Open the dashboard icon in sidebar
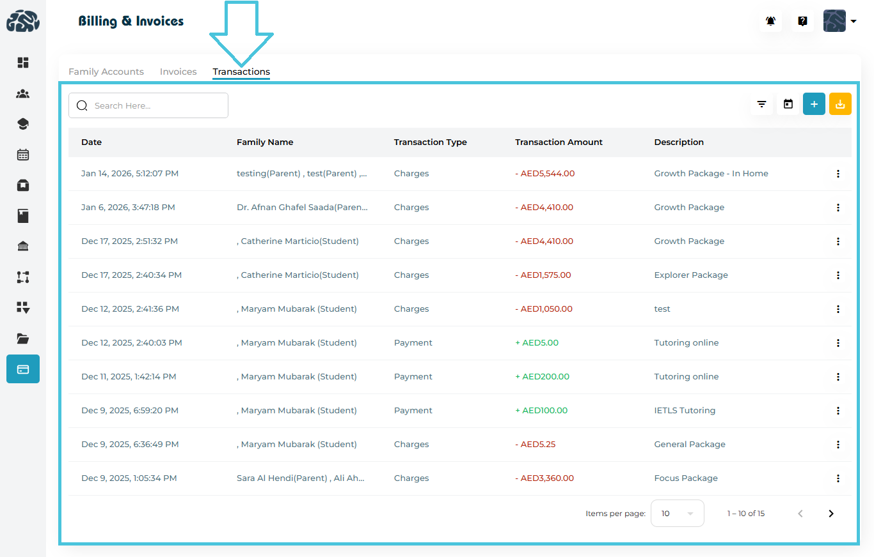The width and height of the screenshot is (874, 557). pyautogui.click(x=23, y=63)
